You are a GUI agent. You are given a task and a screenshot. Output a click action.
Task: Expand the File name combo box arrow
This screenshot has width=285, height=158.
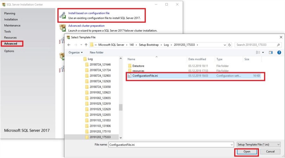click(x=232, y=145)
